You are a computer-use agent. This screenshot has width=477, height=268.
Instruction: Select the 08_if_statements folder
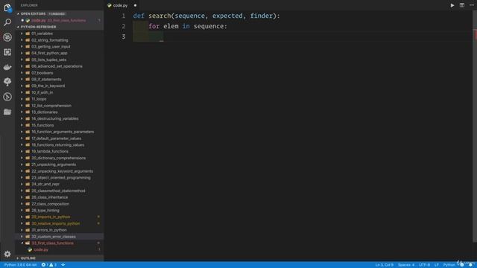point(60,80)
